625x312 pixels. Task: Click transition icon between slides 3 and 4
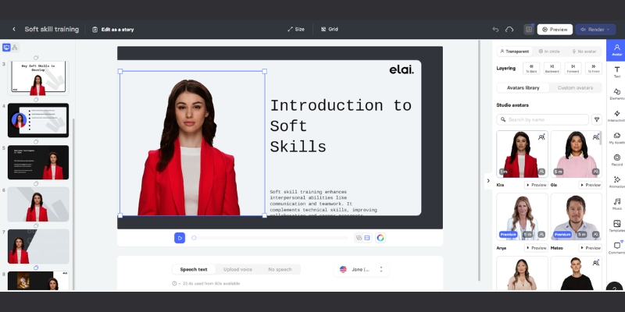(36, 100)
